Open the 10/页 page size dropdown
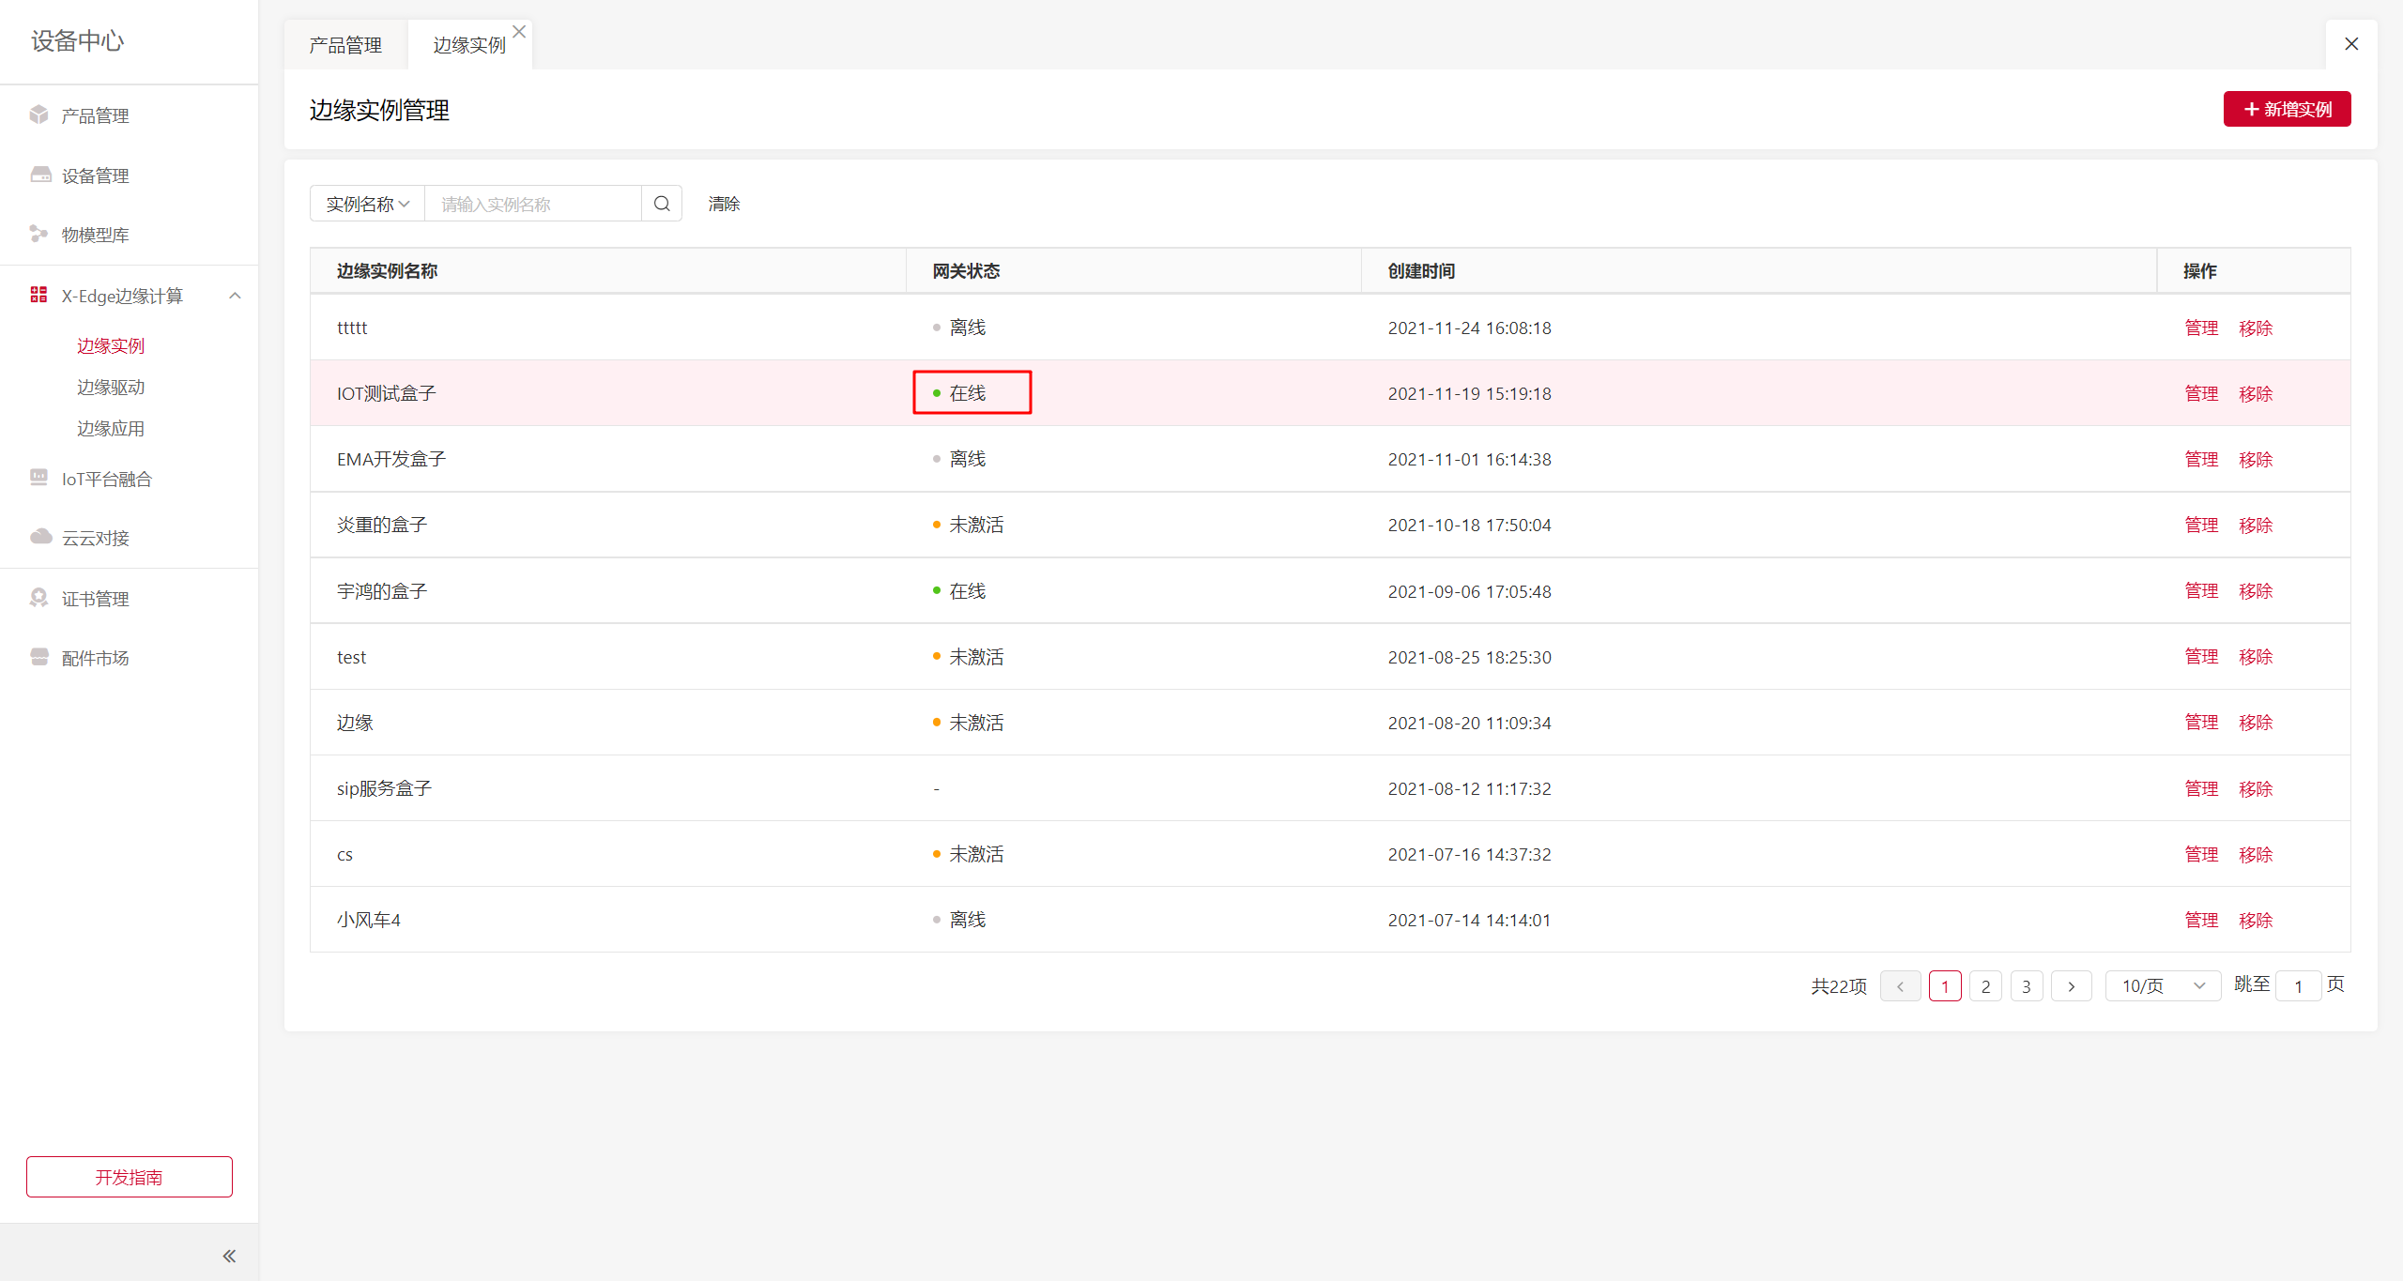Image resolution: width=2403 pixels, height=1281 pixels. coord(2162,985)
